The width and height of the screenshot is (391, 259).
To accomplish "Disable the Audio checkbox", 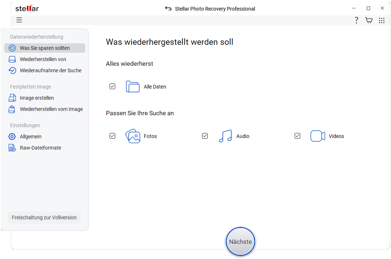I will (x=205, y=136).
